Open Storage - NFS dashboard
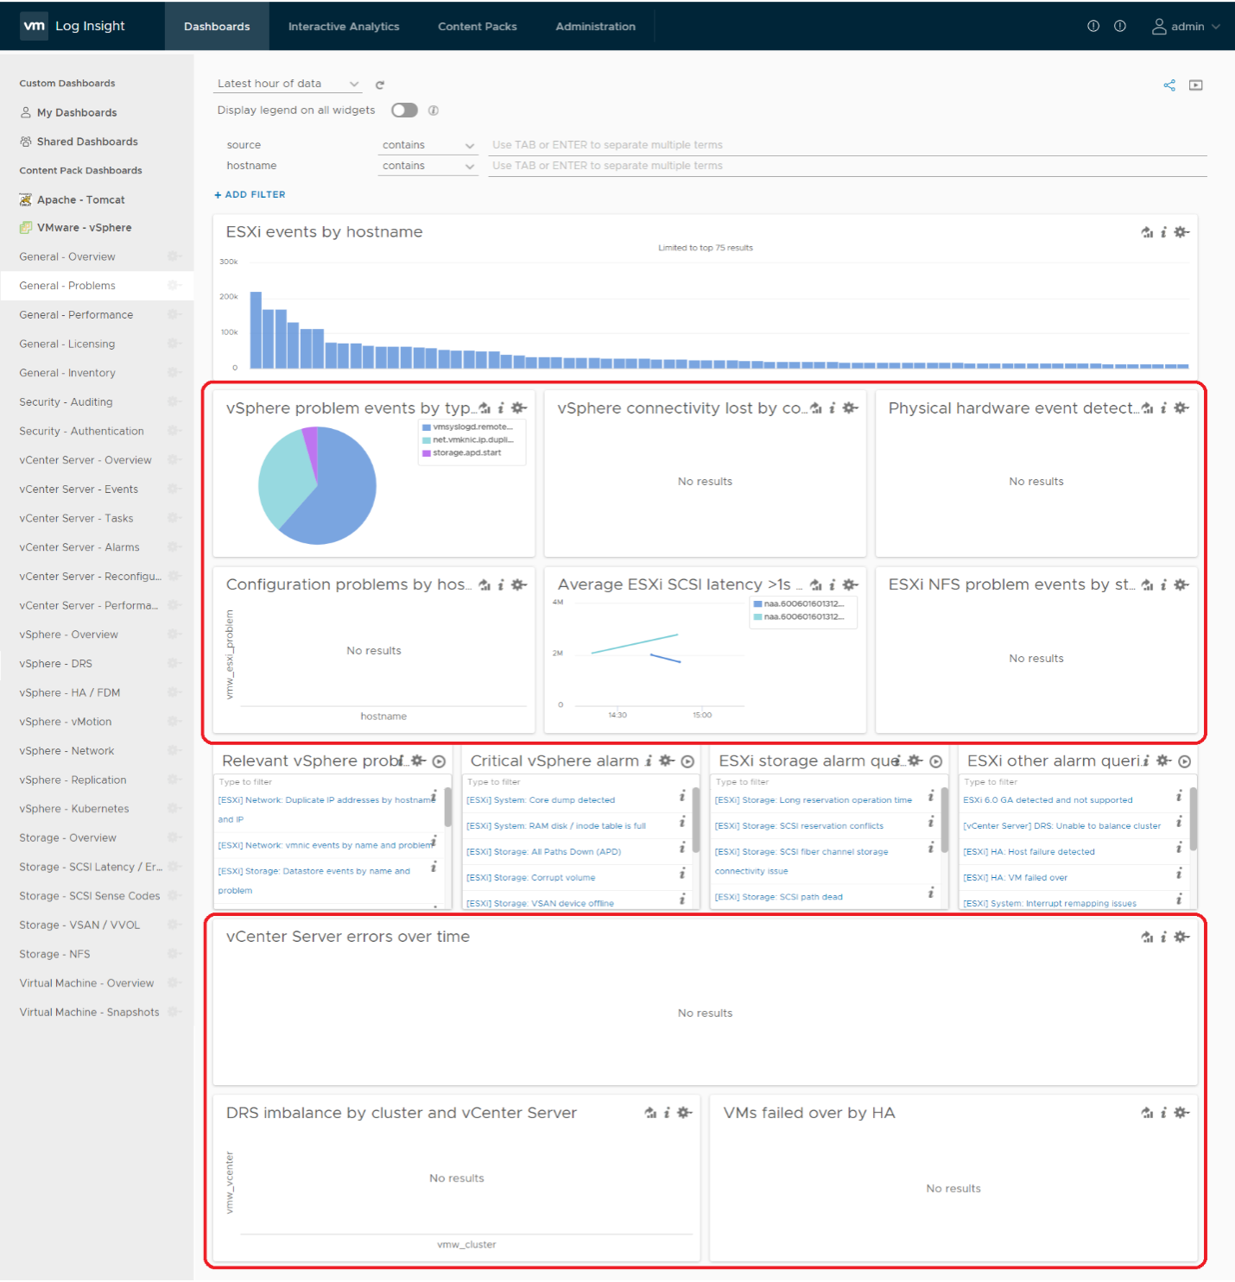This screenshot has width=1235, height=1282. (54, 954)
